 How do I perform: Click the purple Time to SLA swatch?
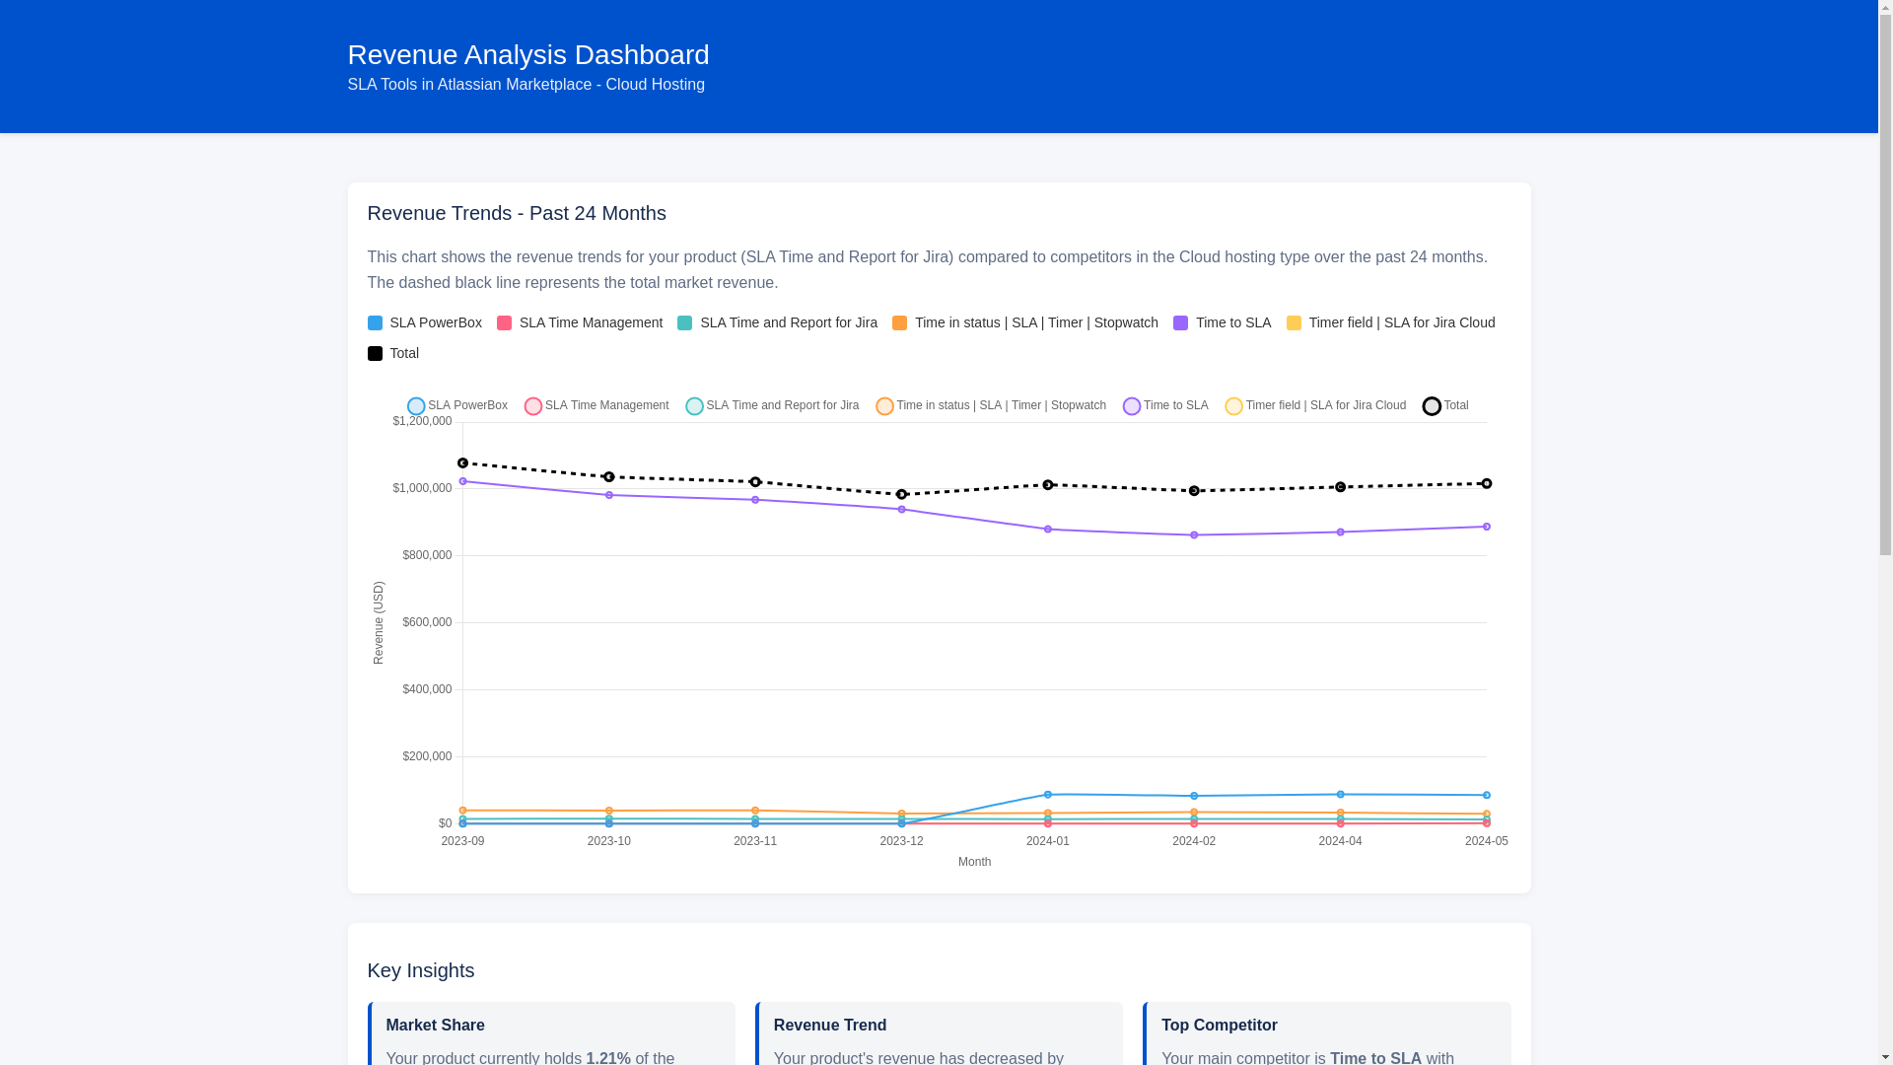(x=1180, y=323)
